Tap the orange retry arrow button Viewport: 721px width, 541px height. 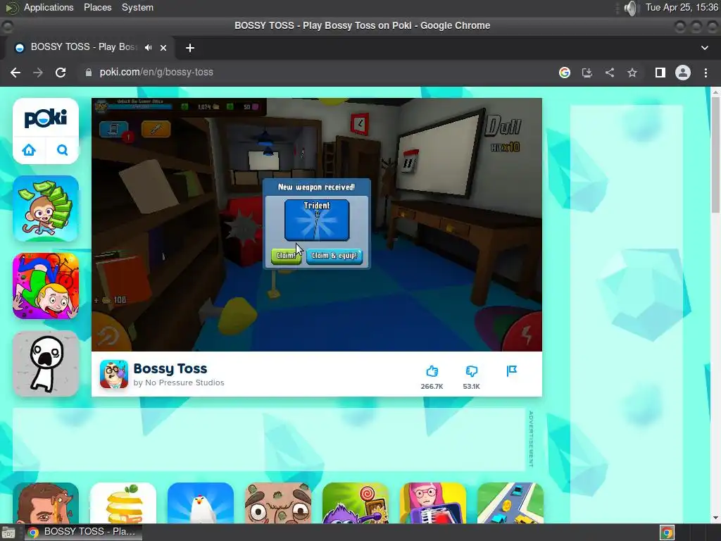108,335
